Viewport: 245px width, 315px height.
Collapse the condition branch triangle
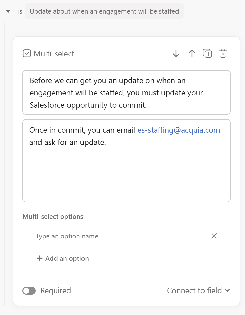click(8, 11)
